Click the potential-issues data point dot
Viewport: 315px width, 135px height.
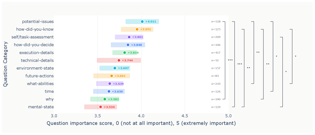pyautogui.click(x=142, y=21)
